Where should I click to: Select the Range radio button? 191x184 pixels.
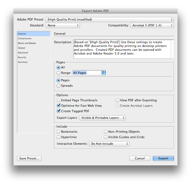58,73
